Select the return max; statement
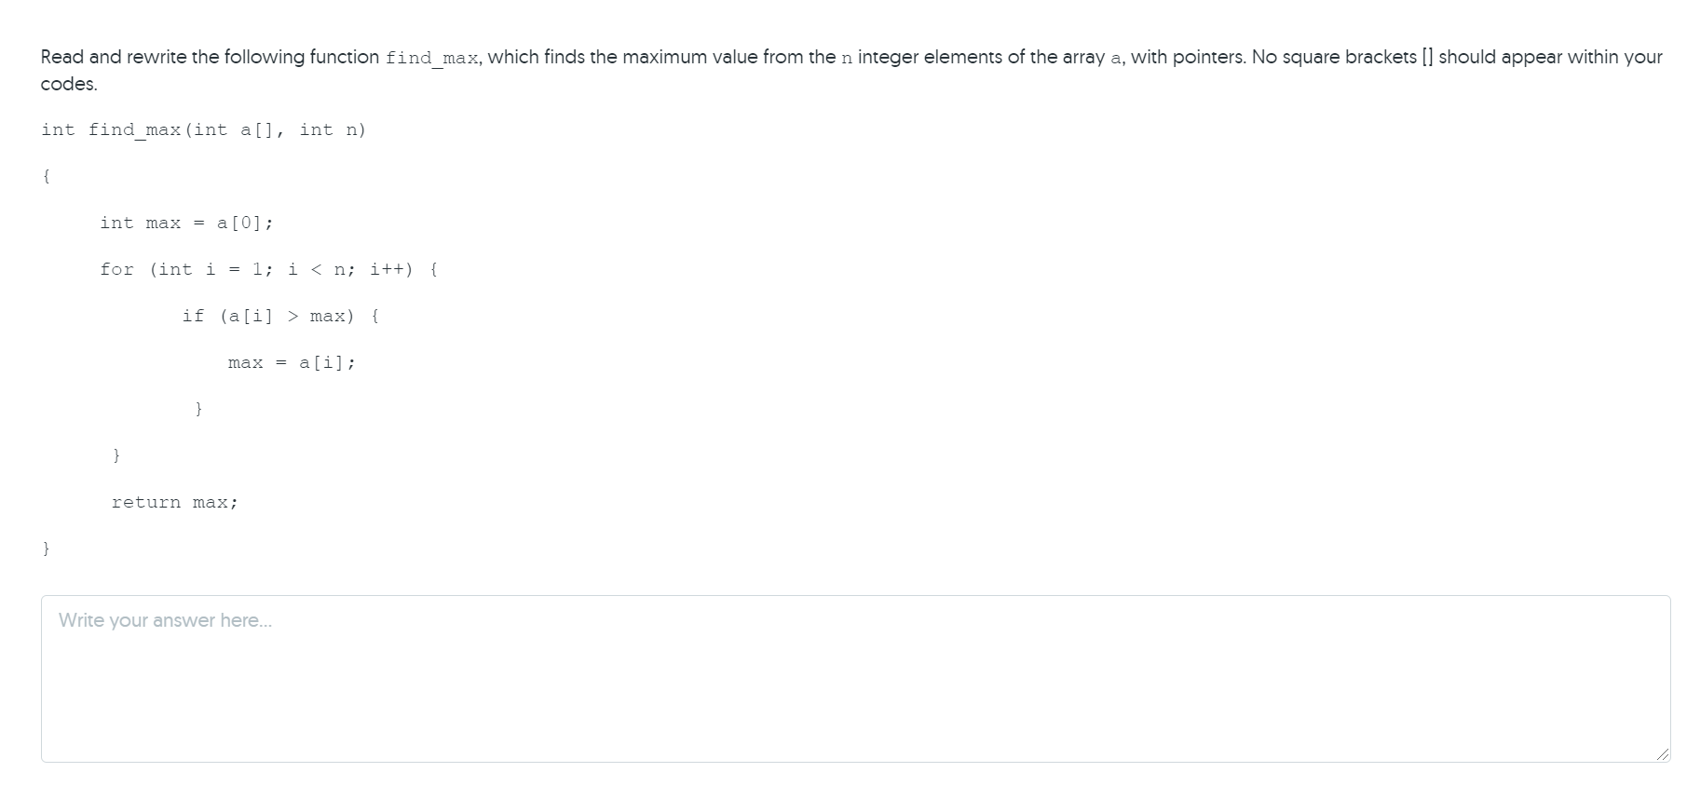The image size is (1687, 786). 174,502
